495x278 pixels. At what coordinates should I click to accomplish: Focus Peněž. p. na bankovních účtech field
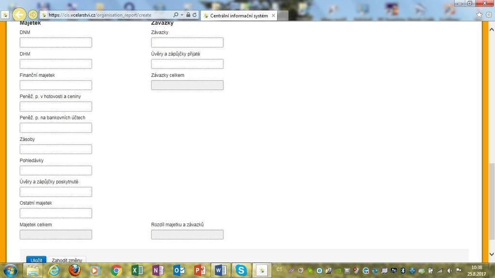[x=56, y=127]
